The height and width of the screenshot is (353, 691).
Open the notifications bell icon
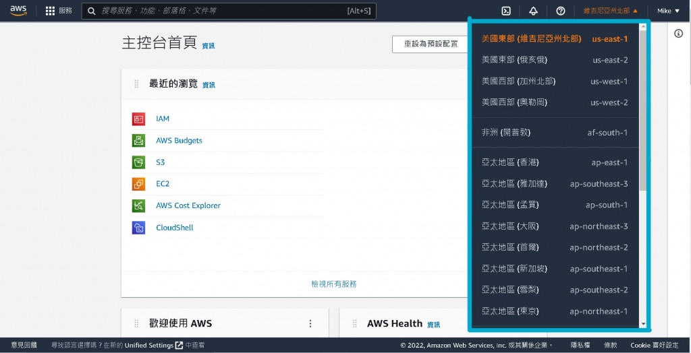point(533,11)
